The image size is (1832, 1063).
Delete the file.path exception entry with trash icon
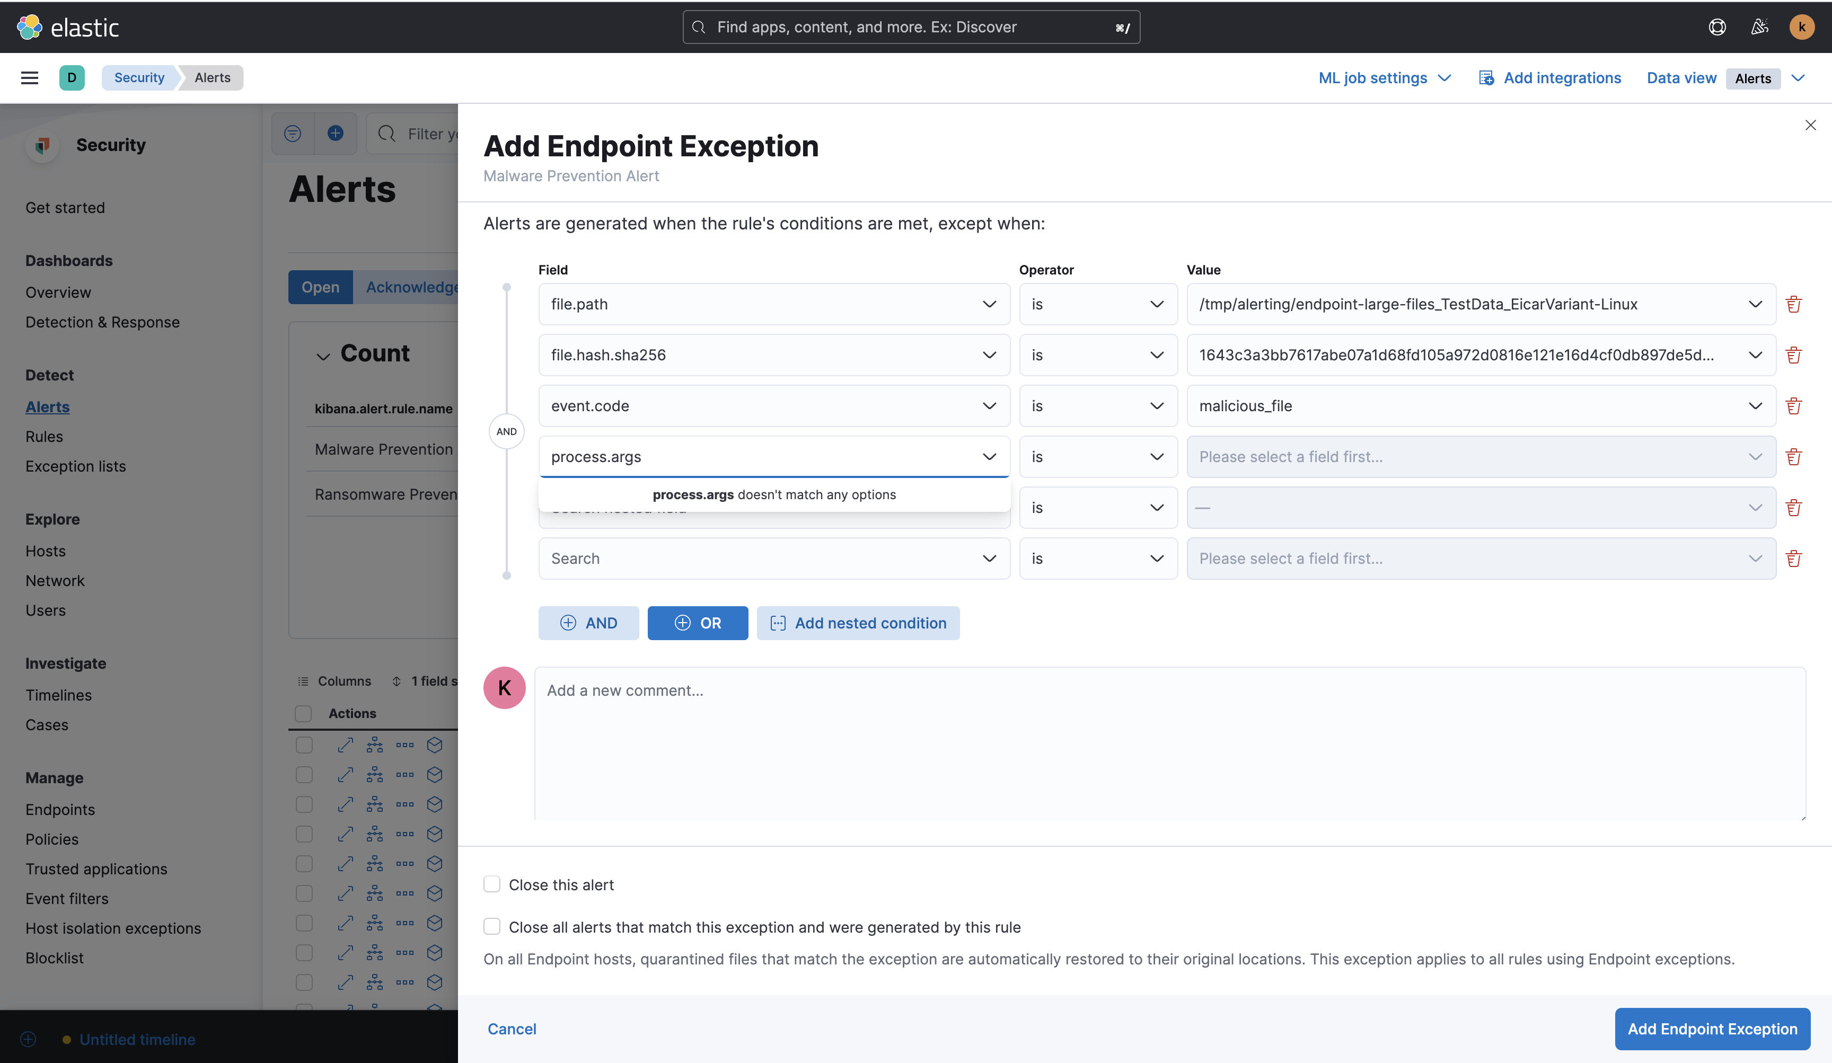coord(1795,304)
